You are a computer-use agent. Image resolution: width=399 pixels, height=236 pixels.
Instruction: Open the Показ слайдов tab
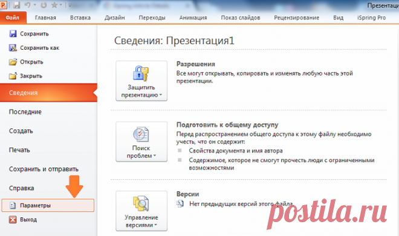click(241, 18)
